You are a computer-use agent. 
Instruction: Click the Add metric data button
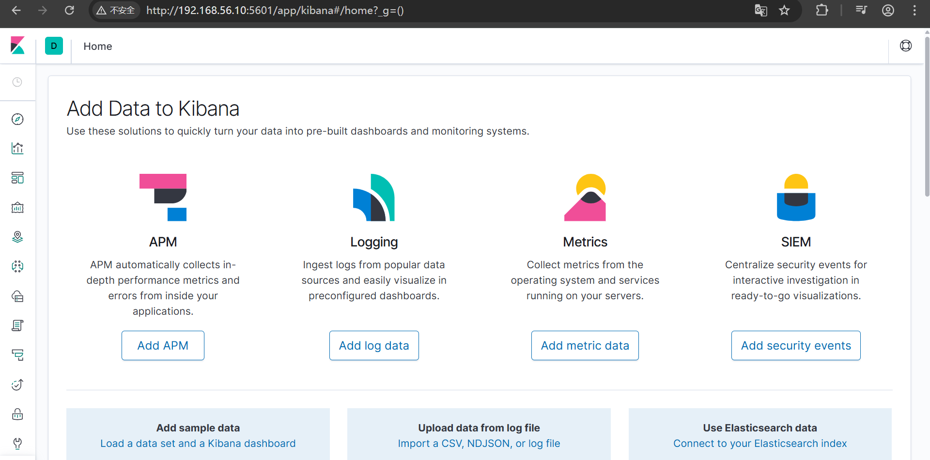(x=585, y=345)
